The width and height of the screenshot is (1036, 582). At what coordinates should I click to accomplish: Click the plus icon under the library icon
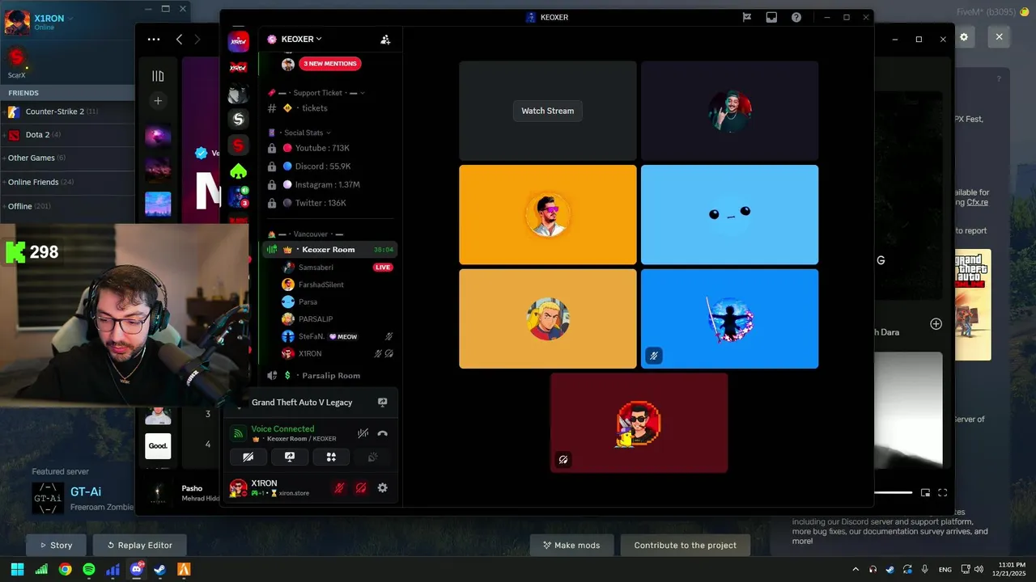158,101
